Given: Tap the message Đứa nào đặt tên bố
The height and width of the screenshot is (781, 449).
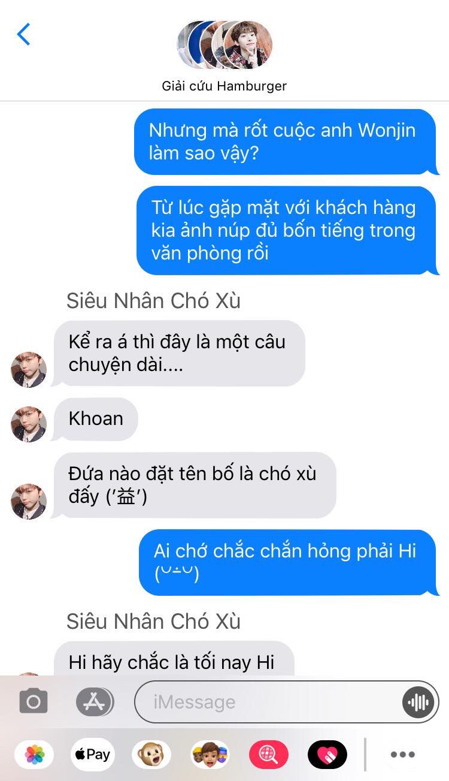Looking at the screenshot, I should [x=194, y=485].
